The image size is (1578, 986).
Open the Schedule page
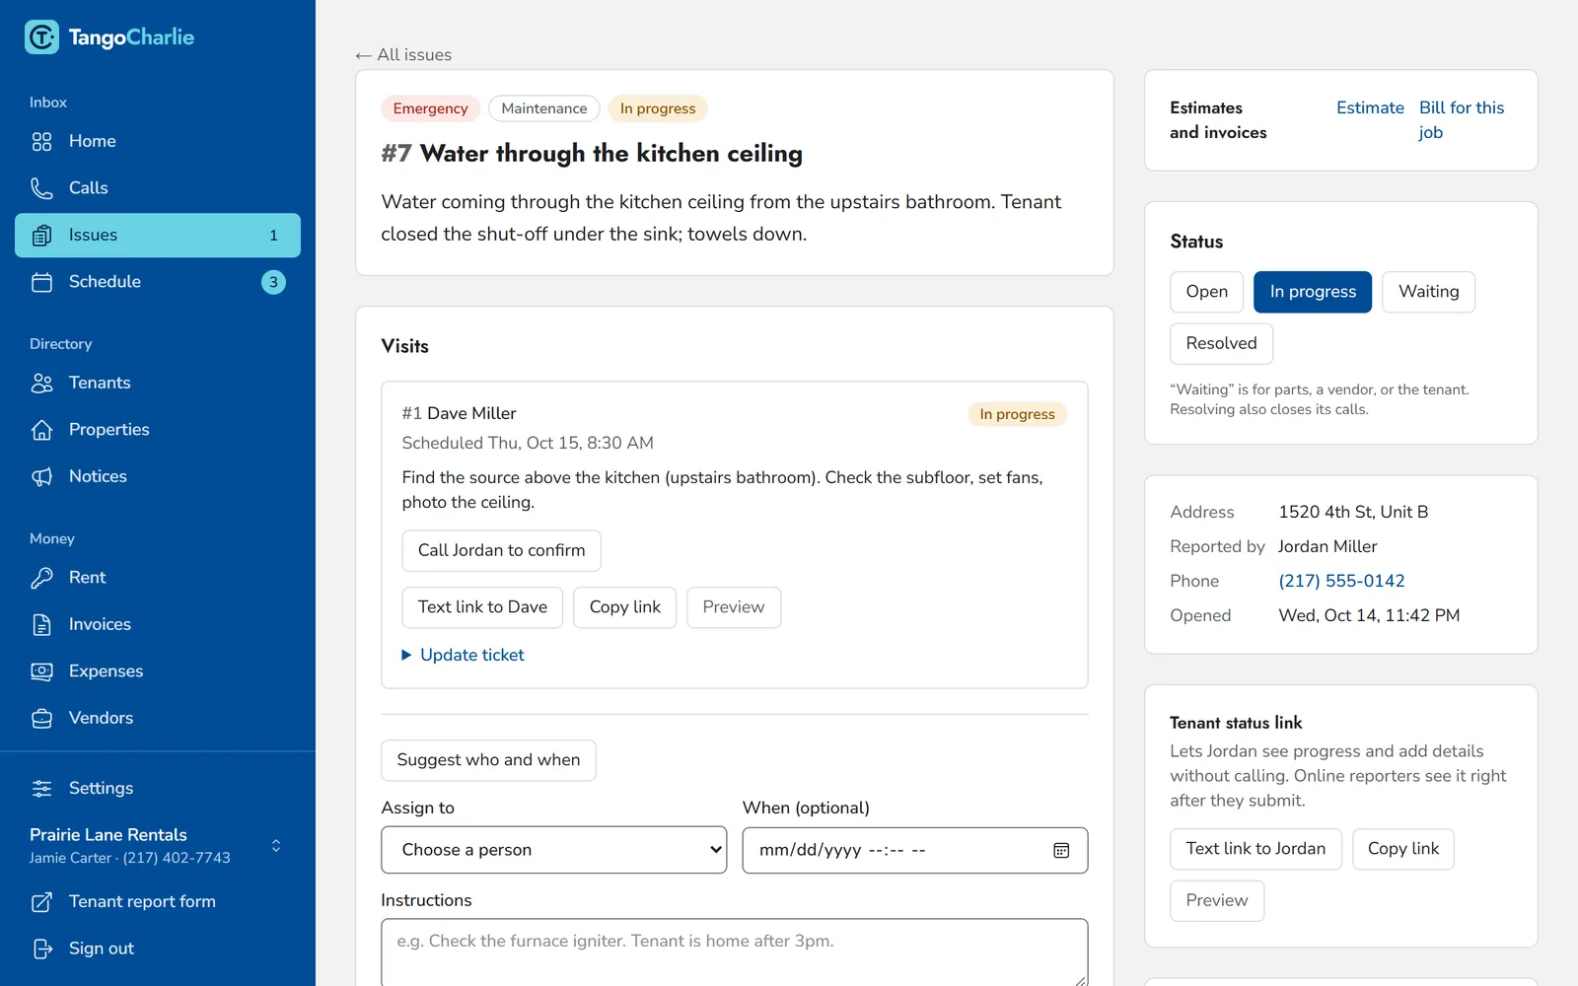pos(158,282)
